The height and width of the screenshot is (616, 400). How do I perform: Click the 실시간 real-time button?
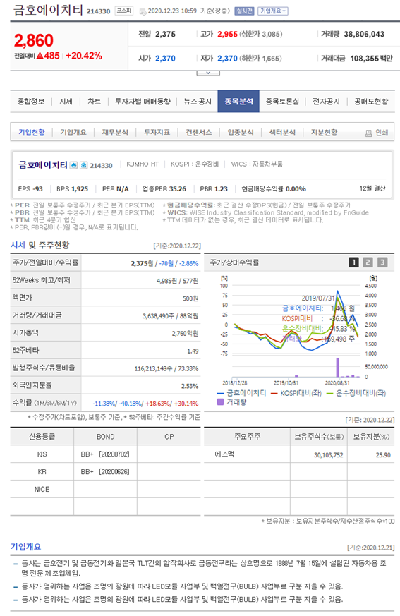tap(244, 11)
